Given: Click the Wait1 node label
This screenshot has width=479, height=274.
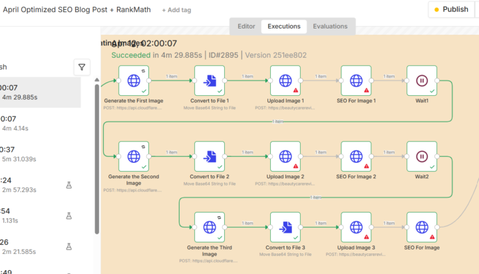Looking at the screenshot, I should [422, 101].
